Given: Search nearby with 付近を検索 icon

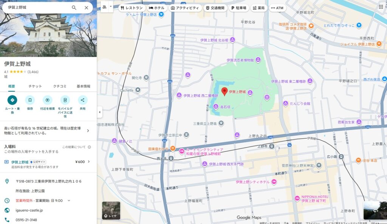Looking at the screenshot, I should (x=48, y=100).
